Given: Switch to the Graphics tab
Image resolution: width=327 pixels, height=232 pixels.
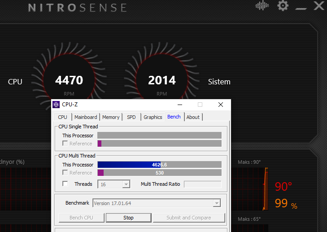Looking at the screenshot, I should [153, 117].
